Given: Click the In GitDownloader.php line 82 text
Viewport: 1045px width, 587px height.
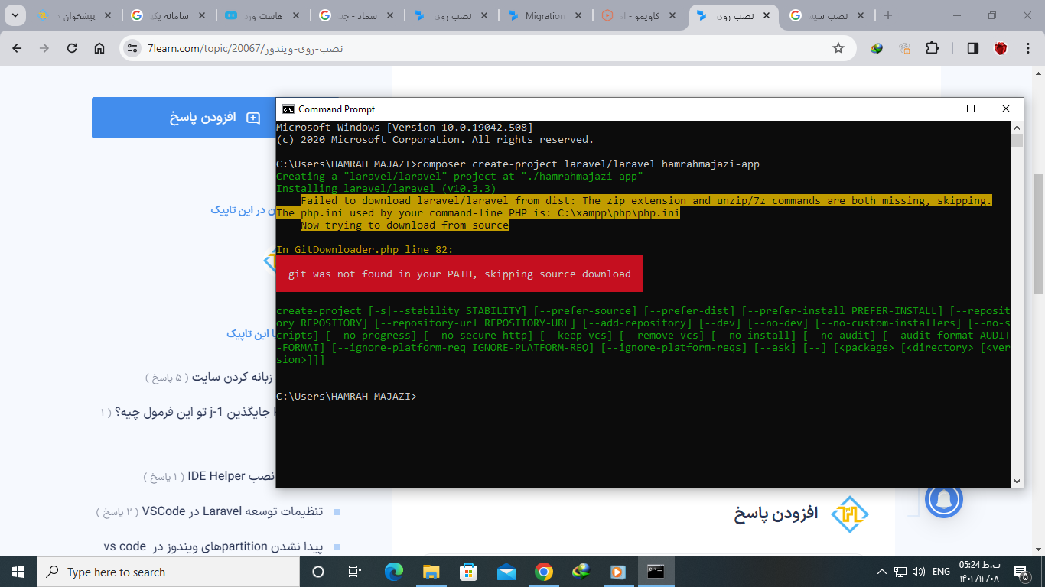Looking at the screenshot, I should point(365,249).
